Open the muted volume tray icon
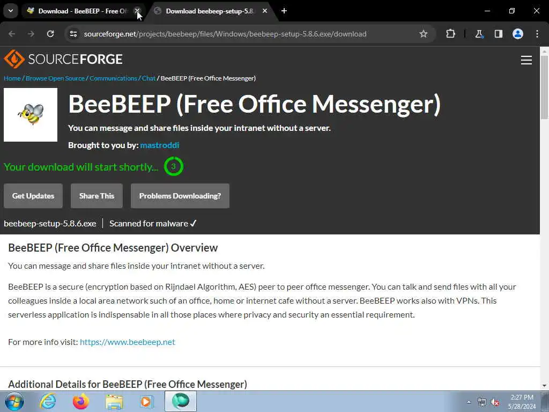Viewport: 549px width, 412px height. coord(495,402)
